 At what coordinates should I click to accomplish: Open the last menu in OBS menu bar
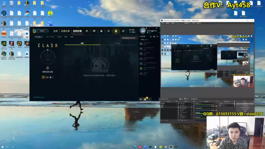199,23
